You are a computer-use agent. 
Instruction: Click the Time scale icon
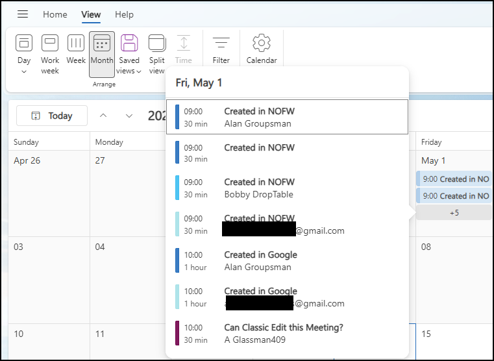click(183, 43)
